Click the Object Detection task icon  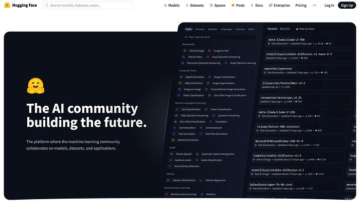click(x=180, y=83)
